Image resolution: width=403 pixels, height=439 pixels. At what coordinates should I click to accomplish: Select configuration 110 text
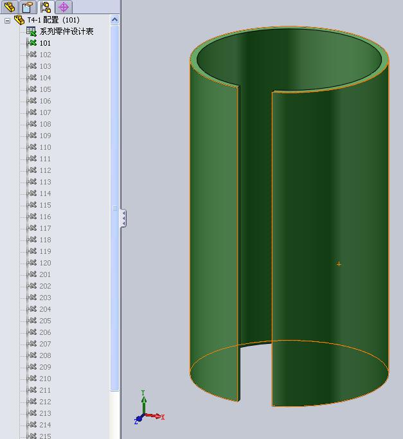click(45, 147)
